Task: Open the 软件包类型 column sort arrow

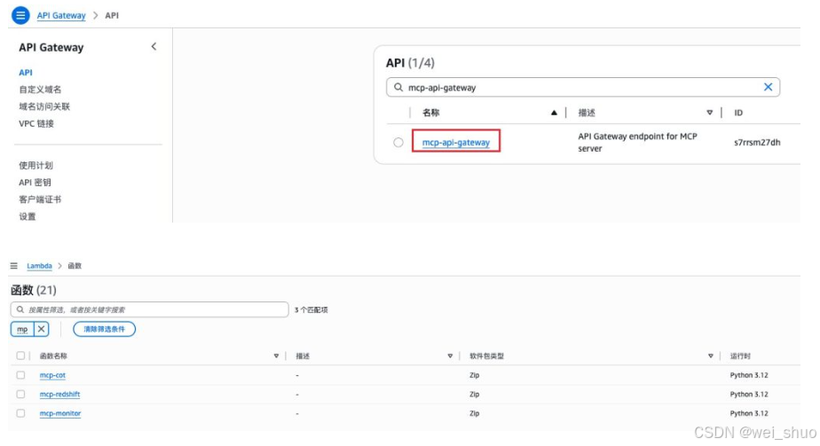Action: (711, 356)
